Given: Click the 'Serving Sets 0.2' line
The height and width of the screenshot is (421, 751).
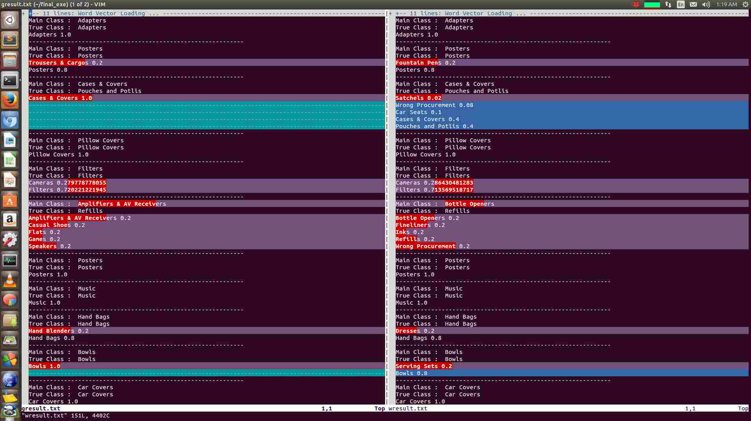Looking at the screenshot, I should point(424,366).
